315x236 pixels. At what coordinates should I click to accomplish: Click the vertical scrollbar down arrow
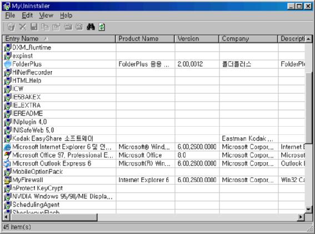pos(308,209)
